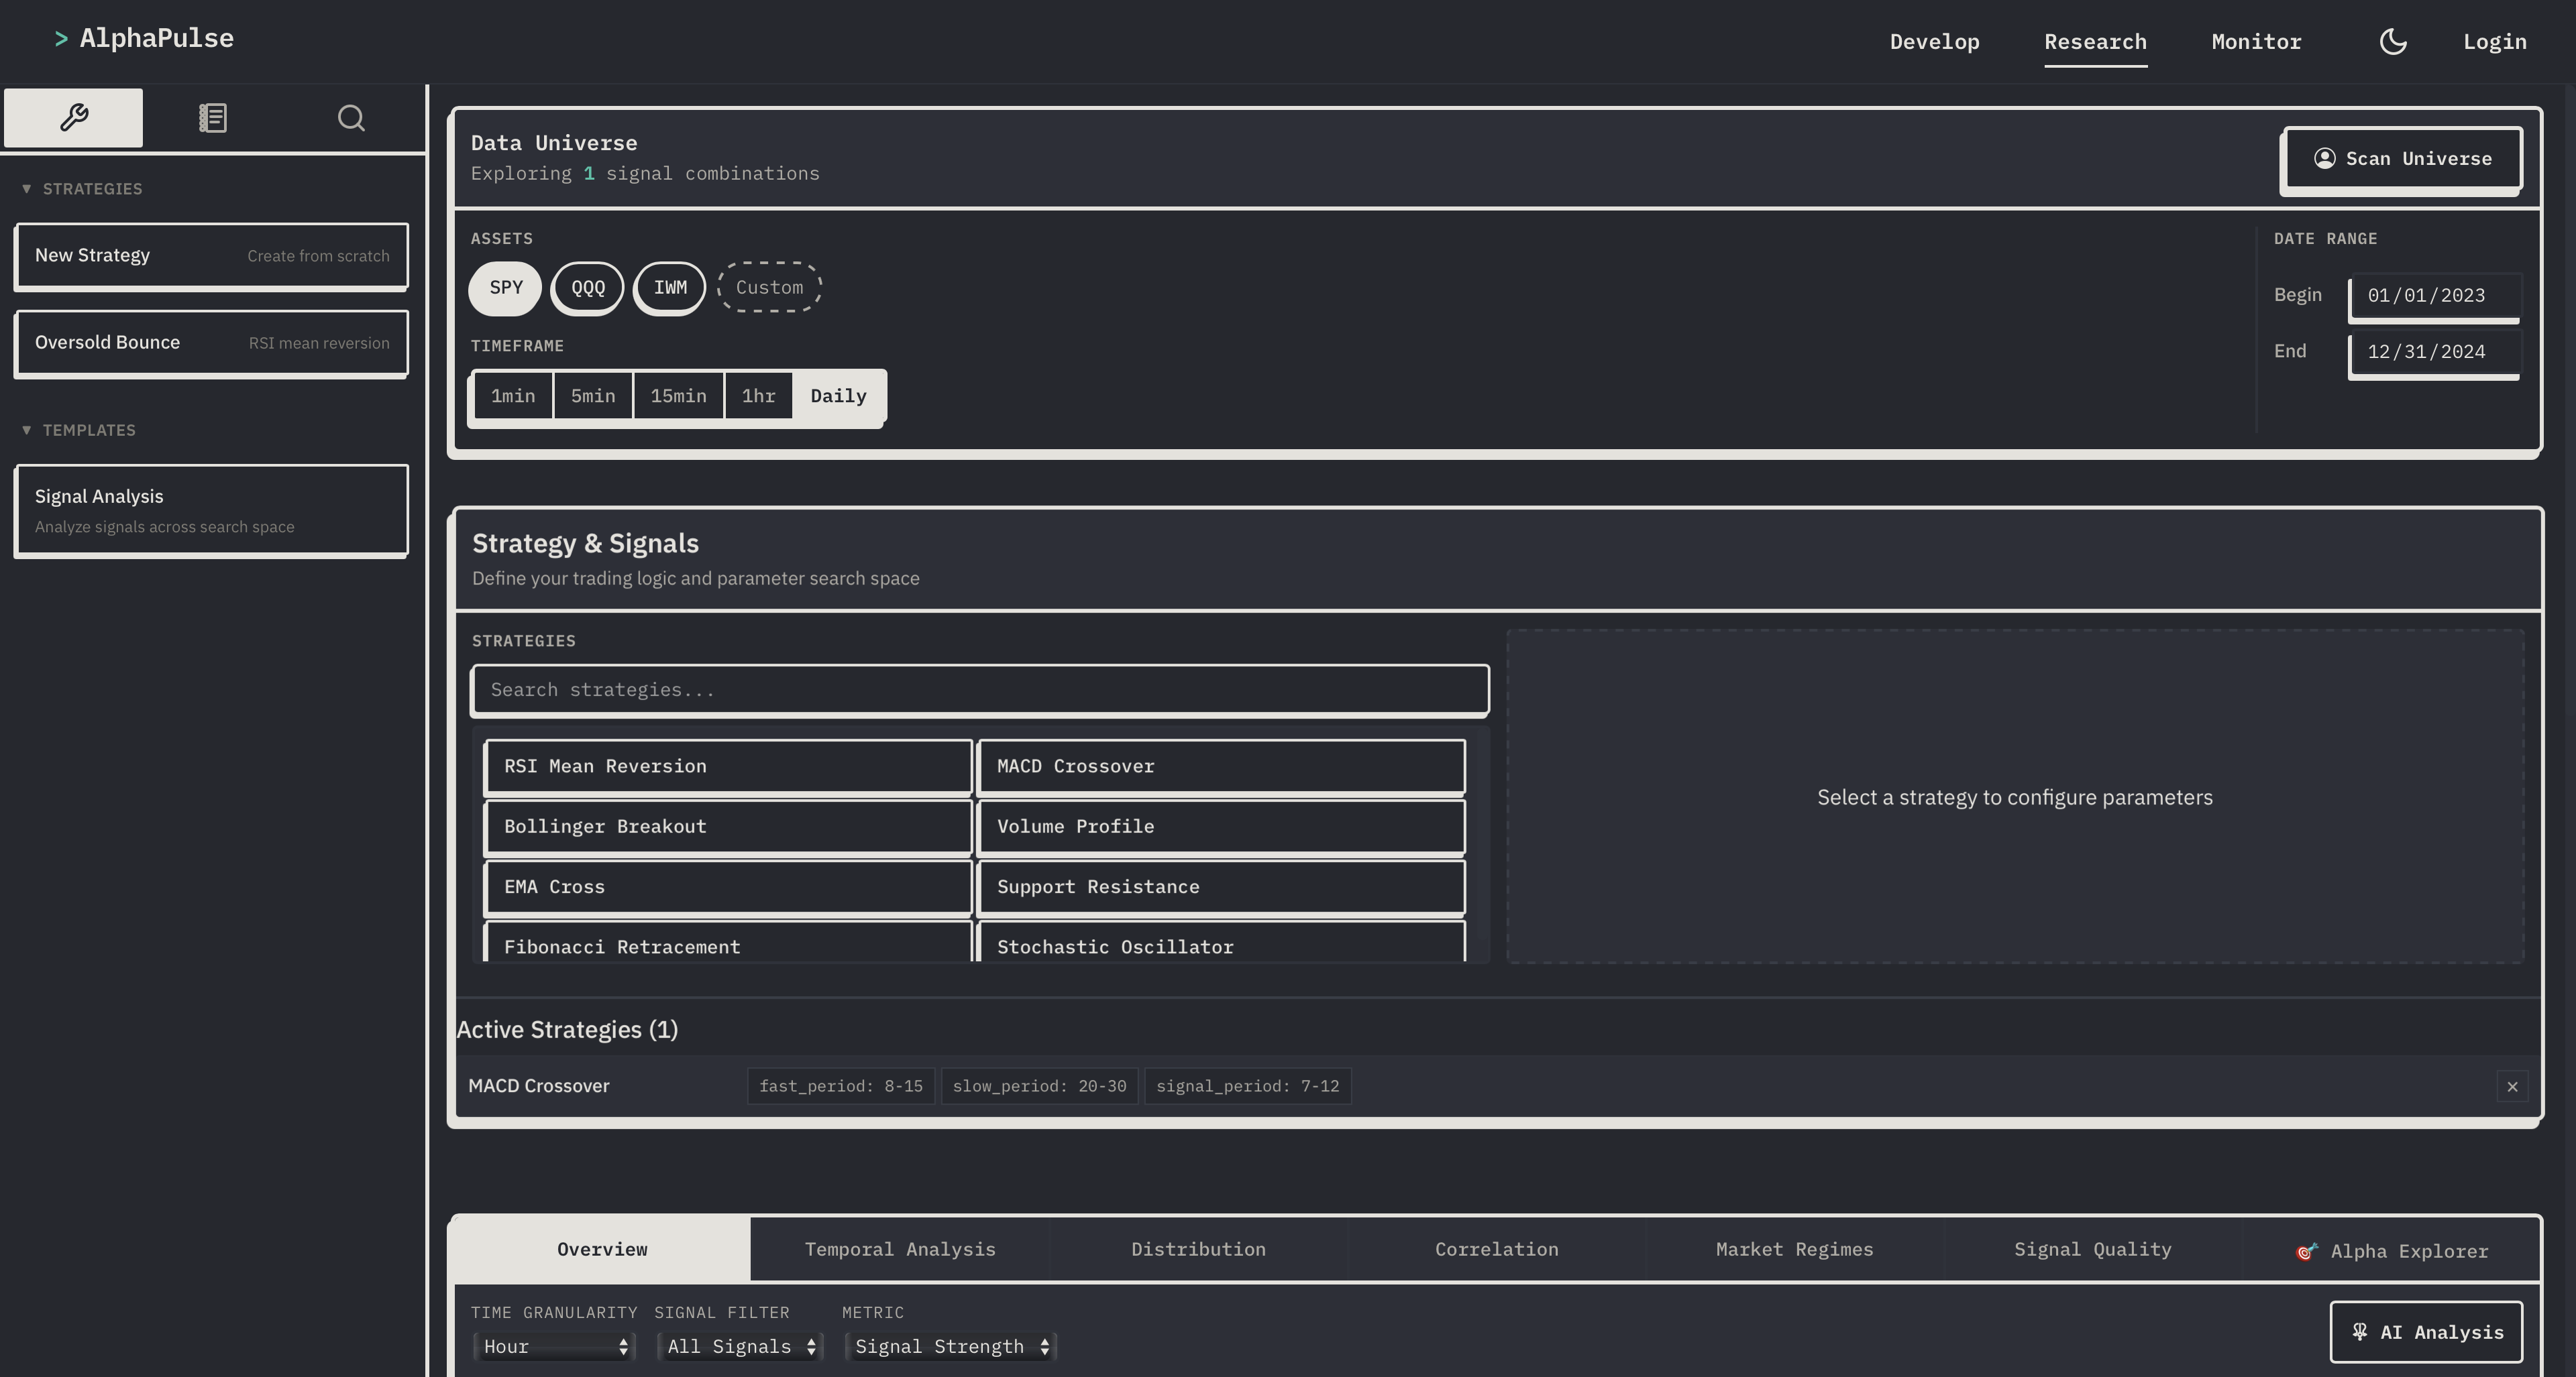The image size is (2576, 1377).
Task: Go to Monitor in top navigation
Action: tap(2256, 42)
